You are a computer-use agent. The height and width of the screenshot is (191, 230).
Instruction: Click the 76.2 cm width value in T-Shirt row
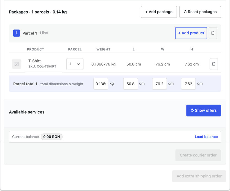coord(163,64)
